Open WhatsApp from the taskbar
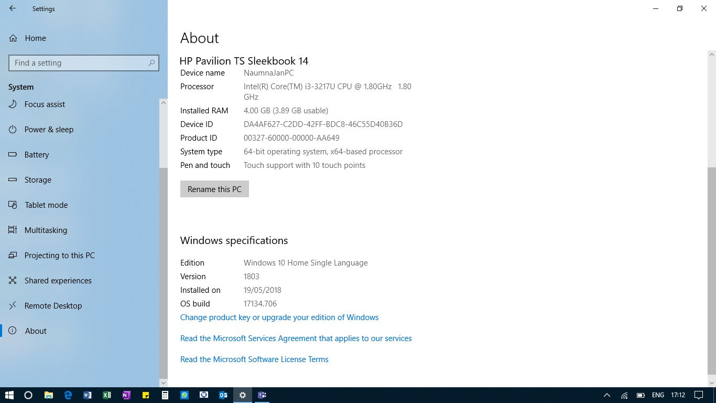The width and height of the screenshot is (716, 403). point(185,395)
